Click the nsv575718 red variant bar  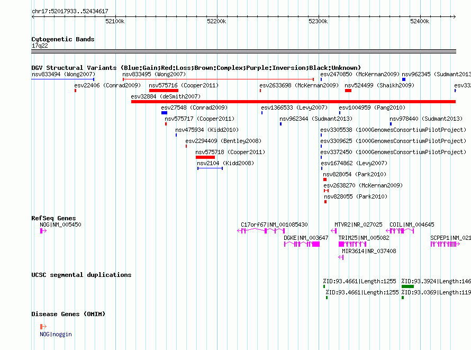coord(205,157)
